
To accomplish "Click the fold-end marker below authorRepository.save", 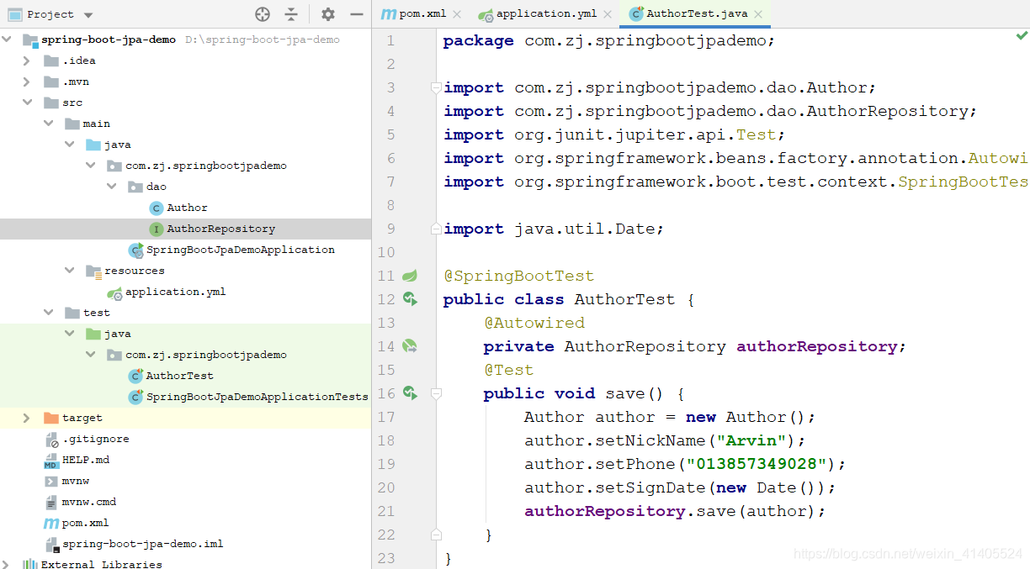I will (x=435, y=535).
